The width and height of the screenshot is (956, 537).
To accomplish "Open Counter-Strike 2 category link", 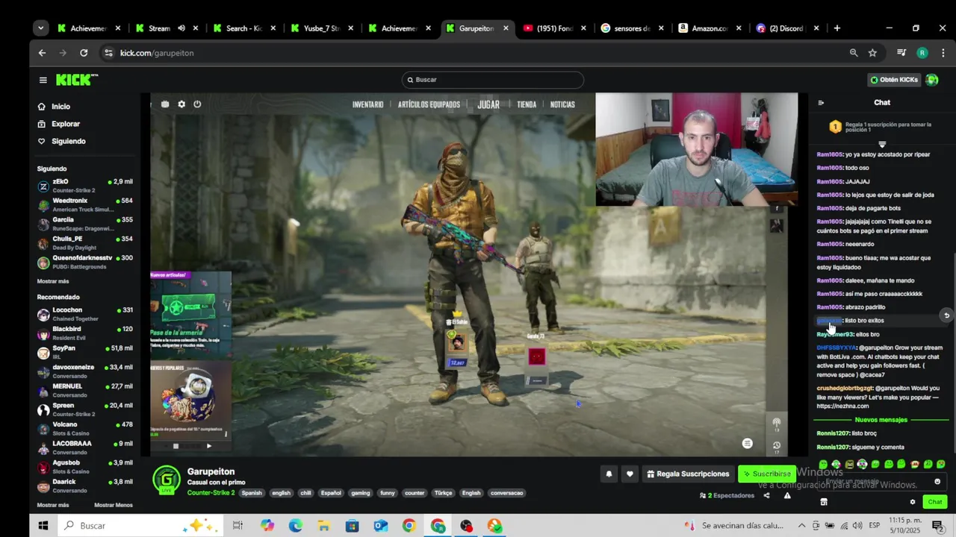I will pyautogui.click(x=211, y=493).
